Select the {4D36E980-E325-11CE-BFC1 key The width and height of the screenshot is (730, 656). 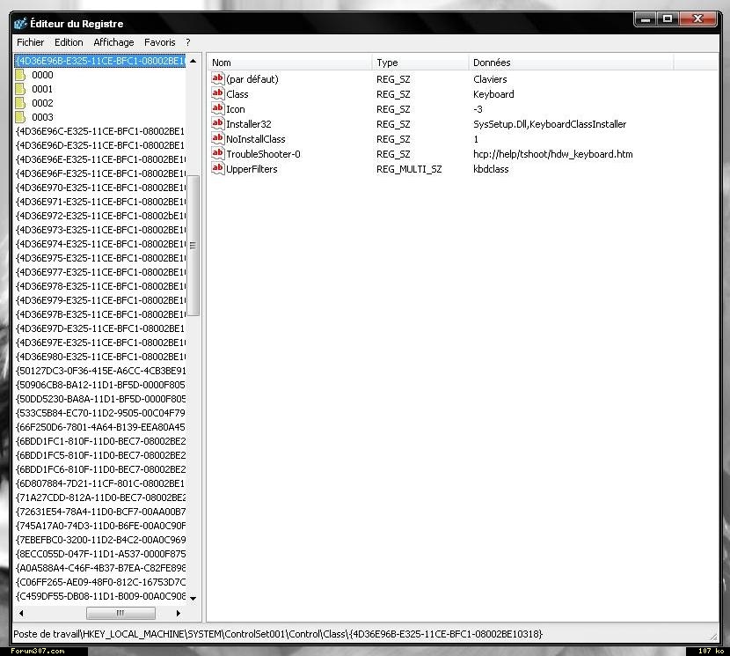100,357
